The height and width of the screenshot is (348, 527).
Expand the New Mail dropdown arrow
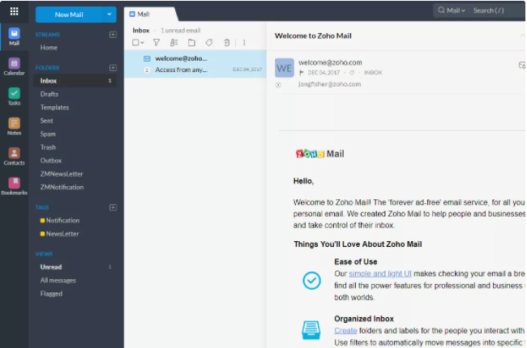coord(110,15)
